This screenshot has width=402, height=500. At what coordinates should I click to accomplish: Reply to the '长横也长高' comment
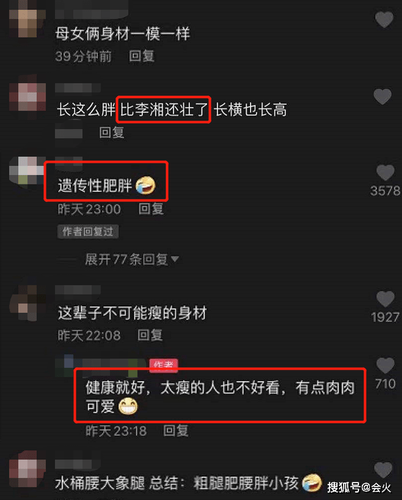click(112, 132)
